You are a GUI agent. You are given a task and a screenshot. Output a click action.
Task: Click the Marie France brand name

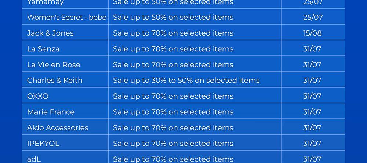coord(51,112)
